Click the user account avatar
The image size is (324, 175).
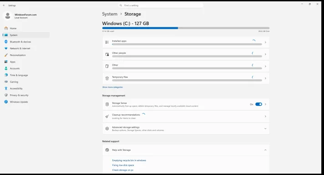pos(8,15)
